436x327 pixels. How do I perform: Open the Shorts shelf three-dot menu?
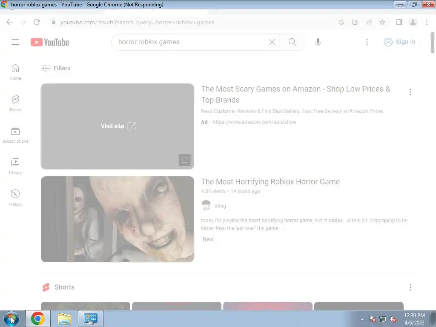pos(410,287)
